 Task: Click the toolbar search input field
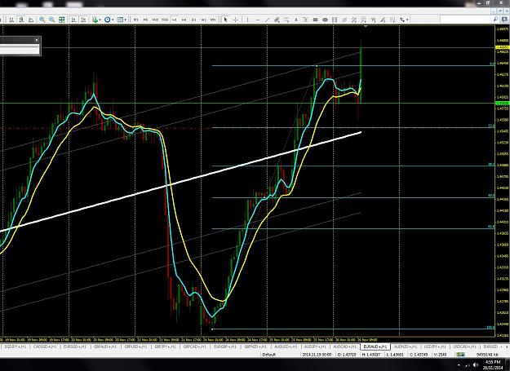465,20
